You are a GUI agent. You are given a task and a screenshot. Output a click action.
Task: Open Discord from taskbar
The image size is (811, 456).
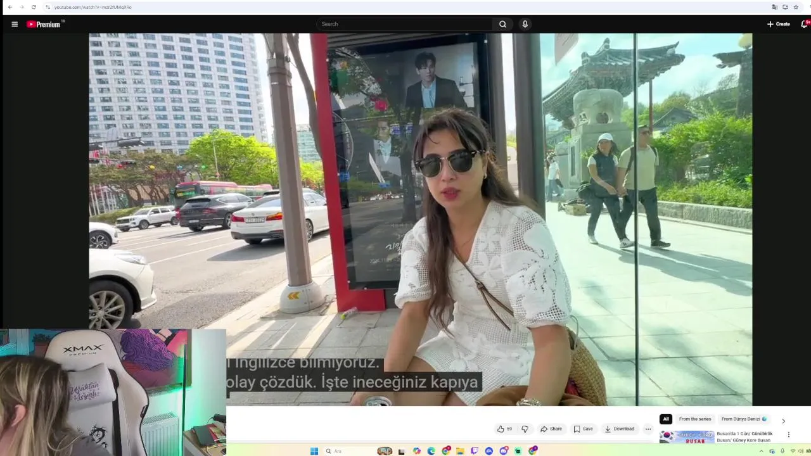[x=504, y=451]
